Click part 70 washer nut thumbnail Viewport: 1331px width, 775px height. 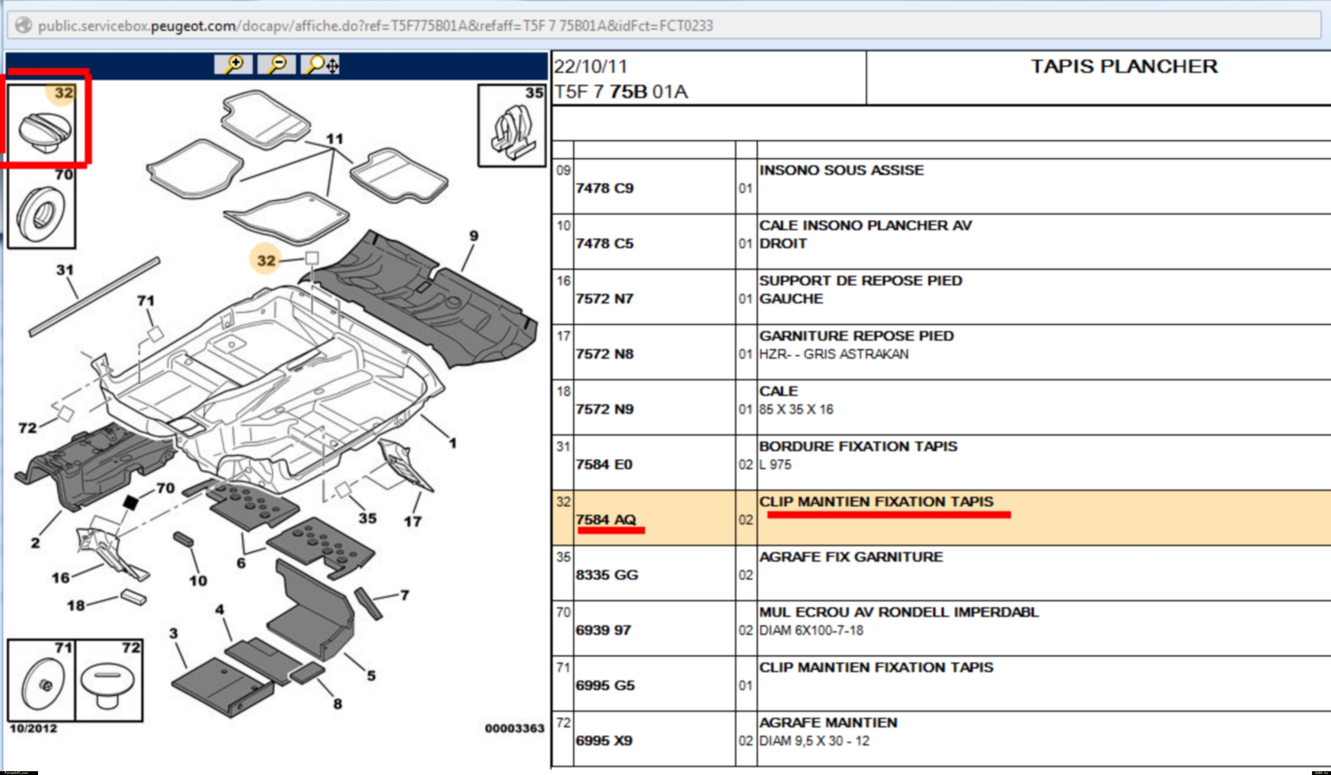coord(41,211)
